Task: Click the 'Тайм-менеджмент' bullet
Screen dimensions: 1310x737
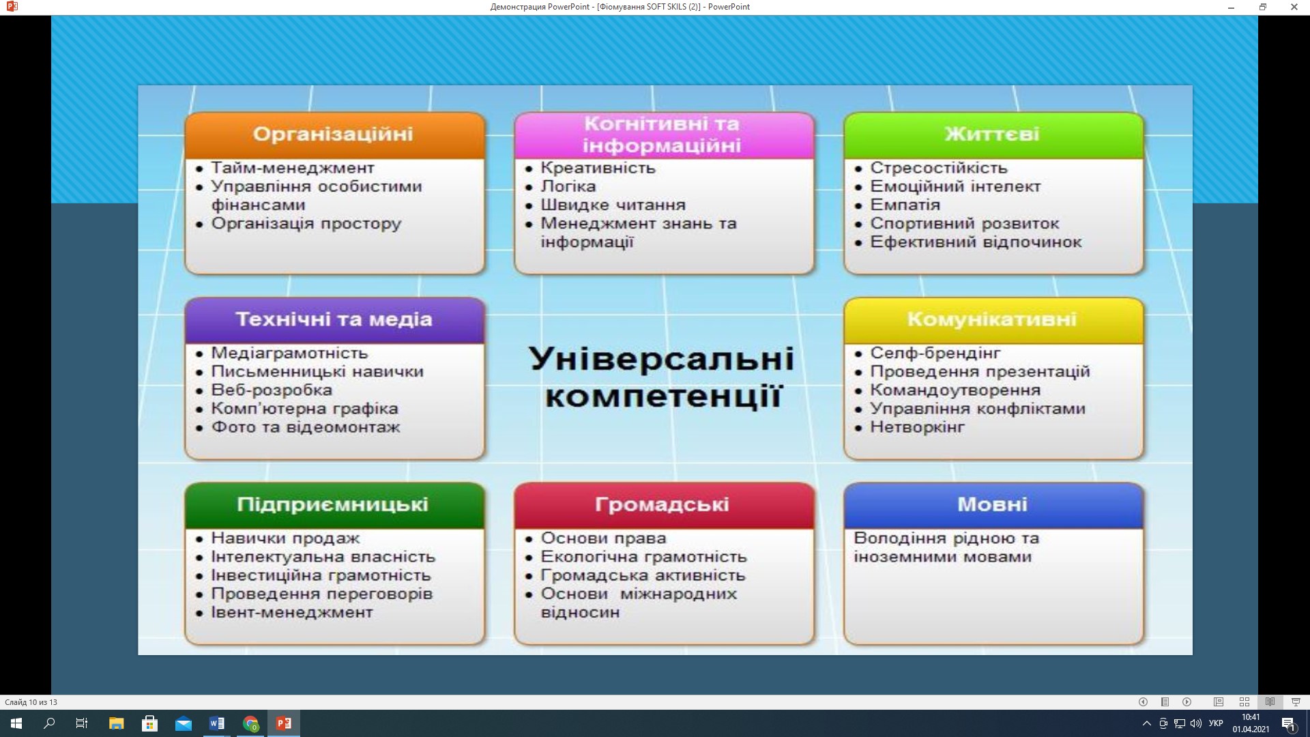Action: point(293,168)
